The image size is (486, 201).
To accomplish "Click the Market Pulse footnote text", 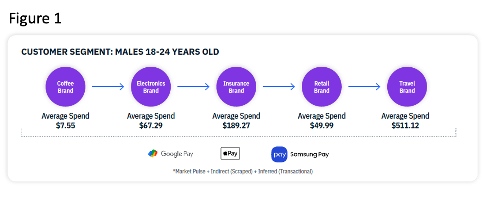I will point(243,171).
